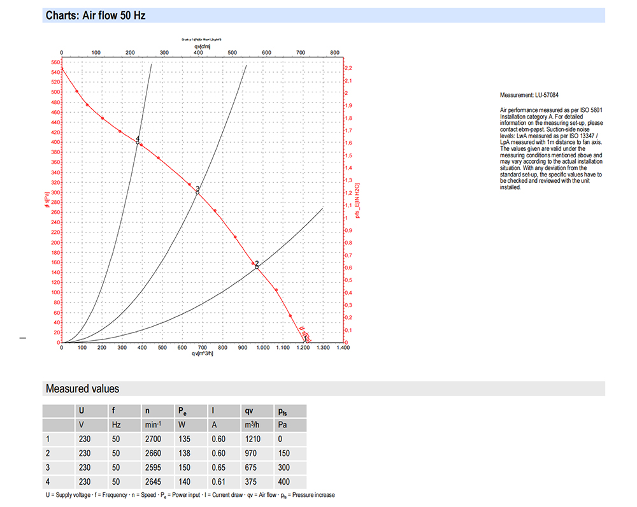This screenshot has height=507, width=637.
Task: Click the 138 power input value in row 2
Action: (x=185, y=453)
